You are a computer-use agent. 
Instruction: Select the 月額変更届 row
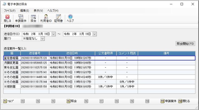click(11, 63)
